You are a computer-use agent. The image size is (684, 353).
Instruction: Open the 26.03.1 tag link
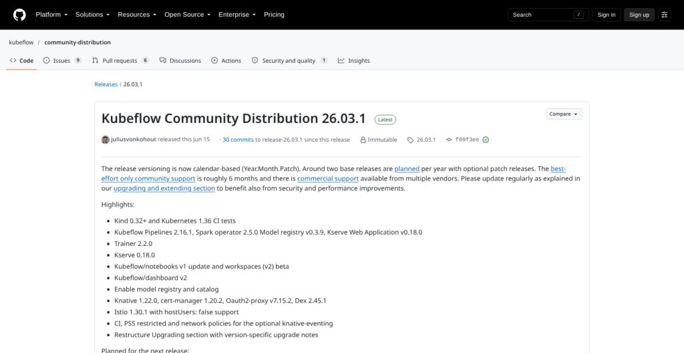[425, 140]
